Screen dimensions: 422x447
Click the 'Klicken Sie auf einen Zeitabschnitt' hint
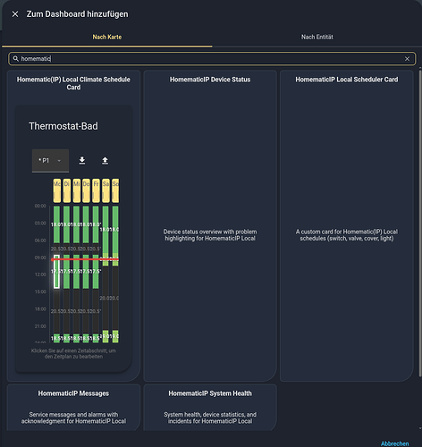click(73, 354)
